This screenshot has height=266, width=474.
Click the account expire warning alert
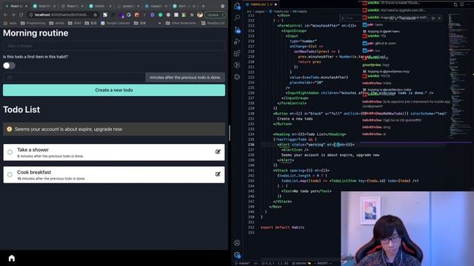coord(114,129)
